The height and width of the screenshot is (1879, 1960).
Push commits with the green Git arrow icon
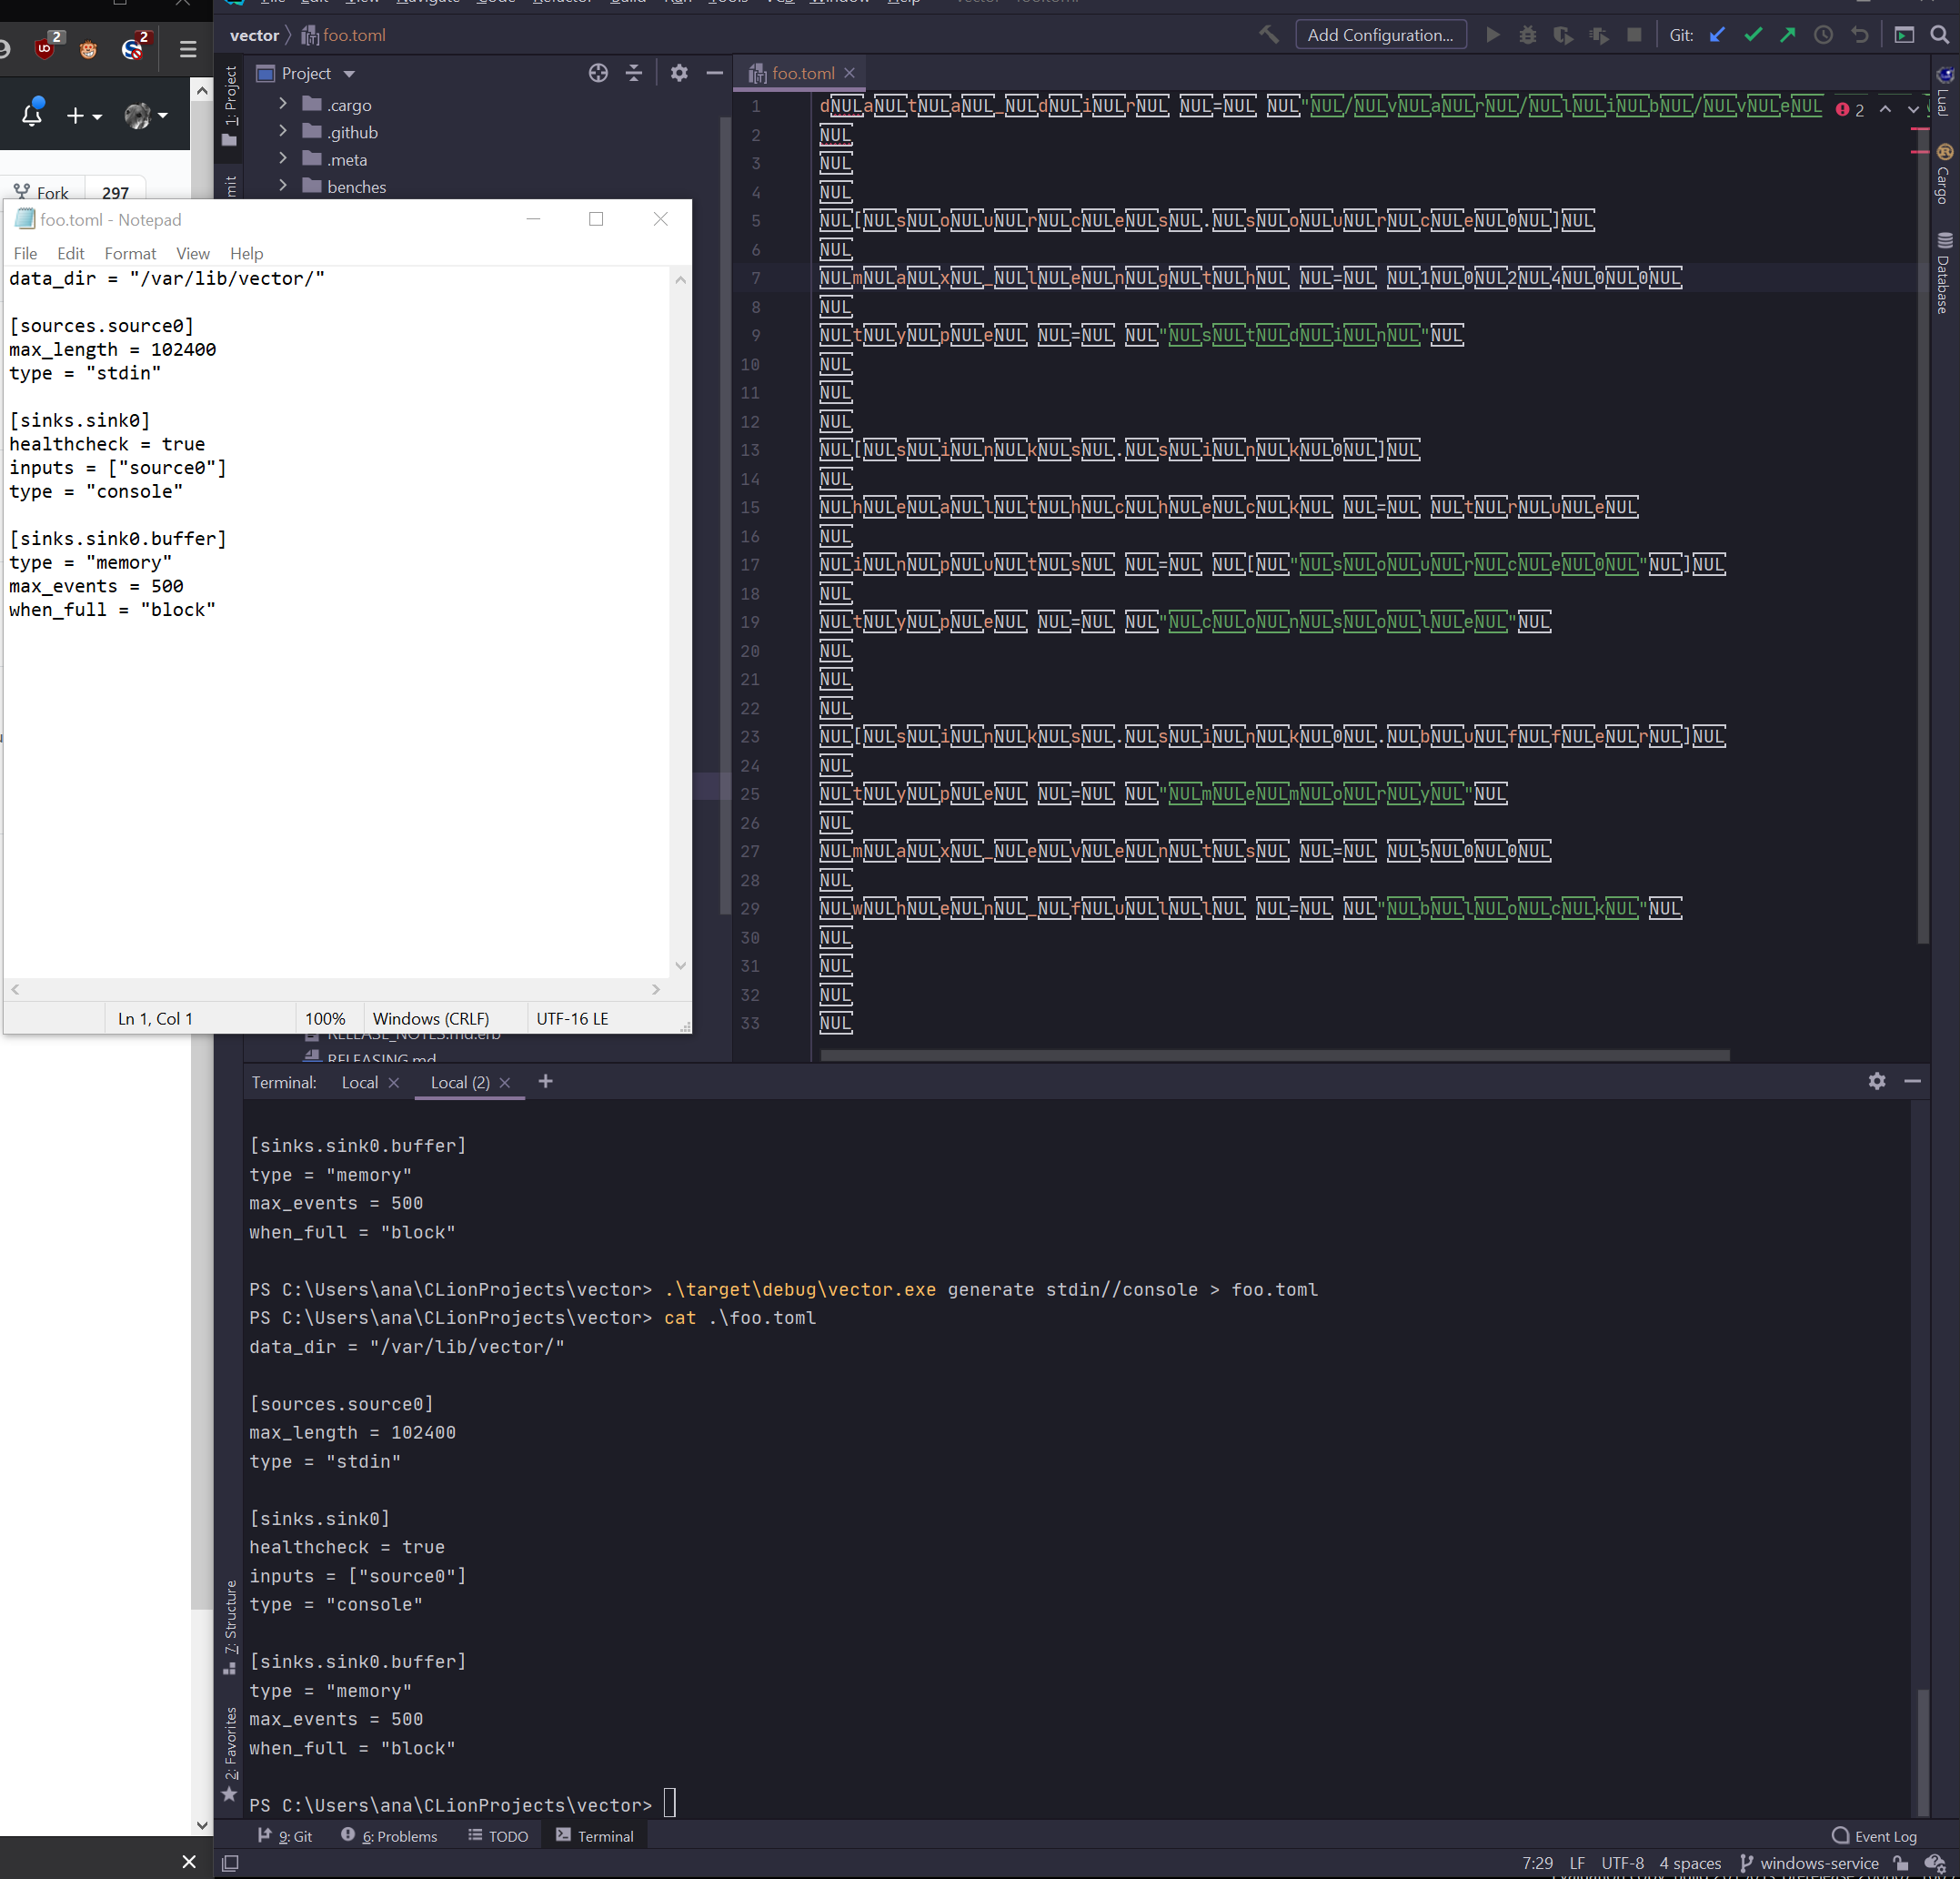(1787, 34)
